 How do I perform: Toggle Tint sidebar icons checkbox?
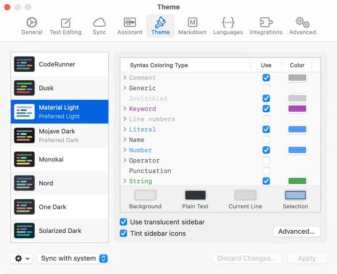pos(123,233)
